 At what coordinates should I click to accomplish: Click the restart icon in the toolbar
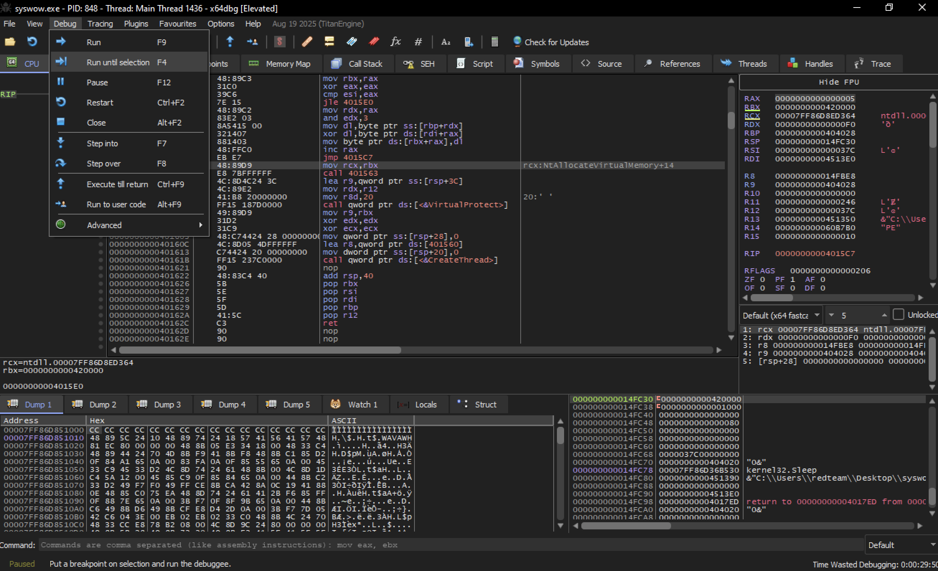point(32,42)
